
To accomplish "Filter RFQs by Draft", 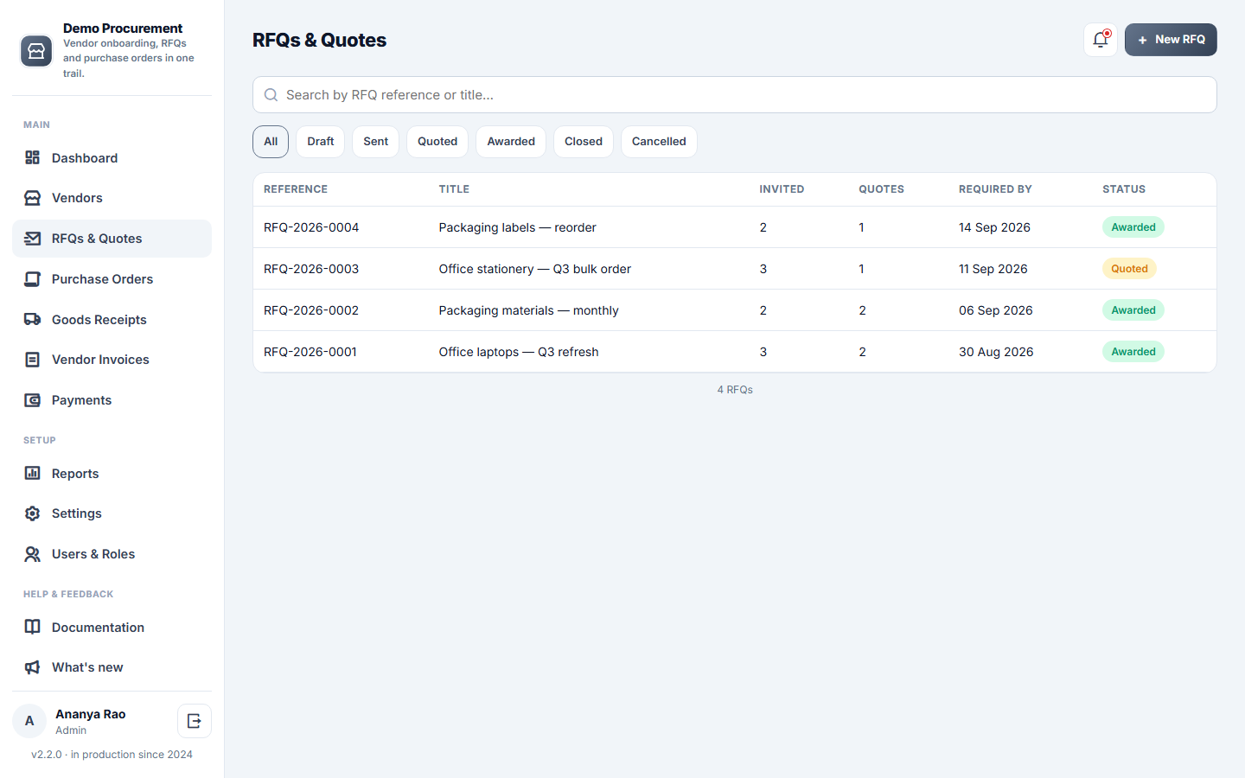I will [x=321, y=142].
